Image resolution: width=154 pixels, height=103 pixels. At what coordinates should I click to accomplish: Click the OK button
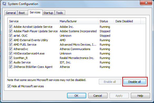[76, 96]
